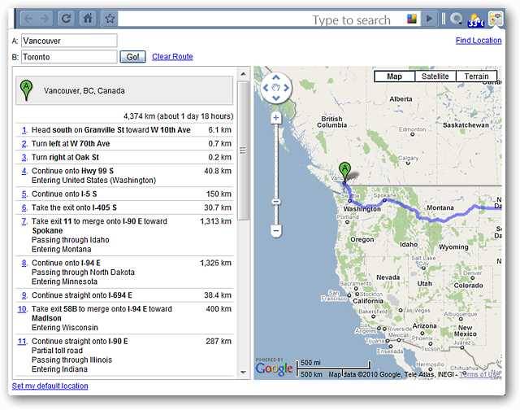Click the Clear Route link
Image resolution: width=520 pixels, height=410 pixels.
click(172, 56)
